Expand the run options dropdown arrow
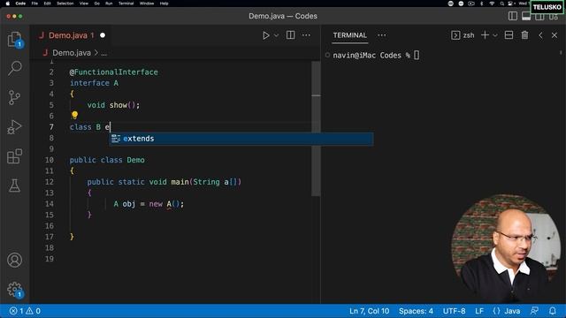Image resolution: width=566 pixels, height=318 pixels. pyautogui.click(x=277, y=35)
